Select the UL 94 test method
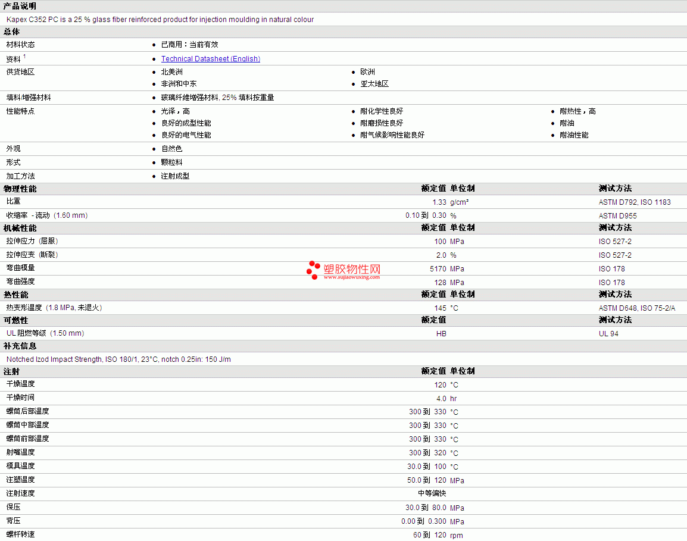This screenshot has height=541, width=687. point(608,334)
